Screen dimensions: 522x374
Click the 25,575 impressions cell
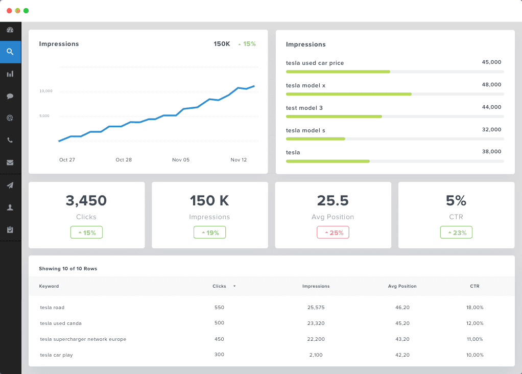pos(316,308)
